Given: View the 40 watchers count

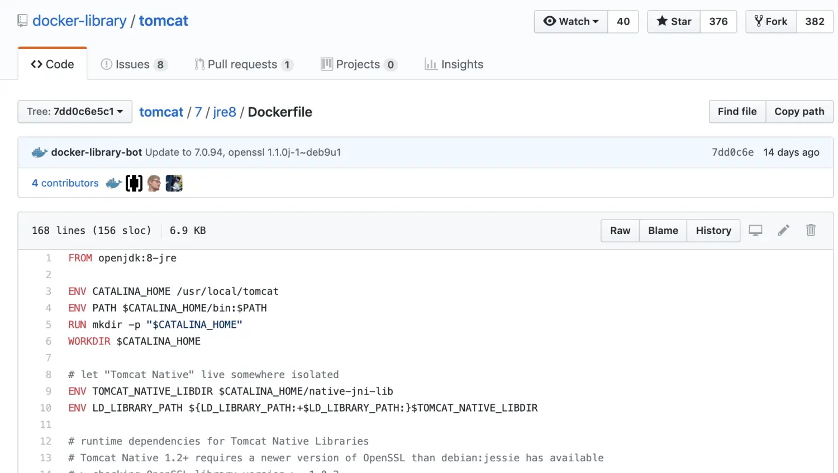Looking at the screenshot, I should (623, 21).
